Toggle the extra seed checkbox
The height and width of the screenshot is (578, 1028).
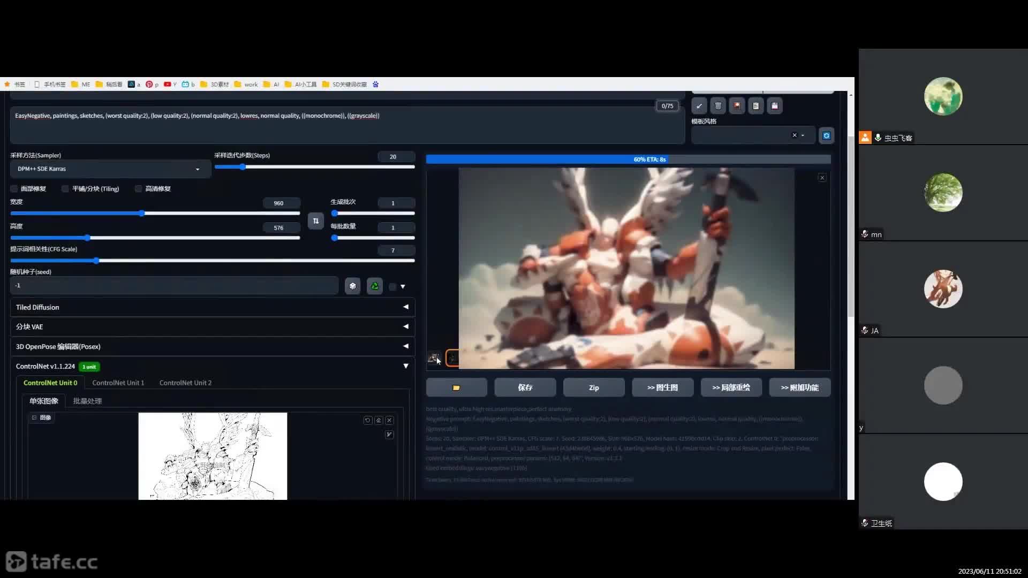coord(392,287)
